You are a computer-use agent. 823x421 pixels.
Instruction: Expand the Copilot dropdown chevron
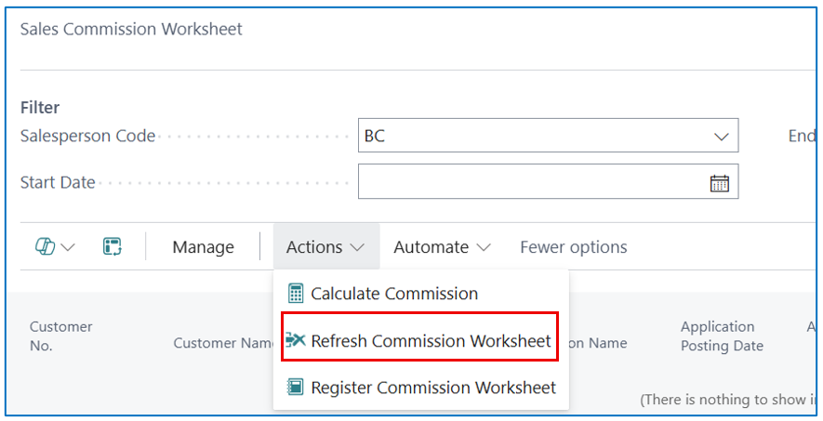[x=68, y=247]
